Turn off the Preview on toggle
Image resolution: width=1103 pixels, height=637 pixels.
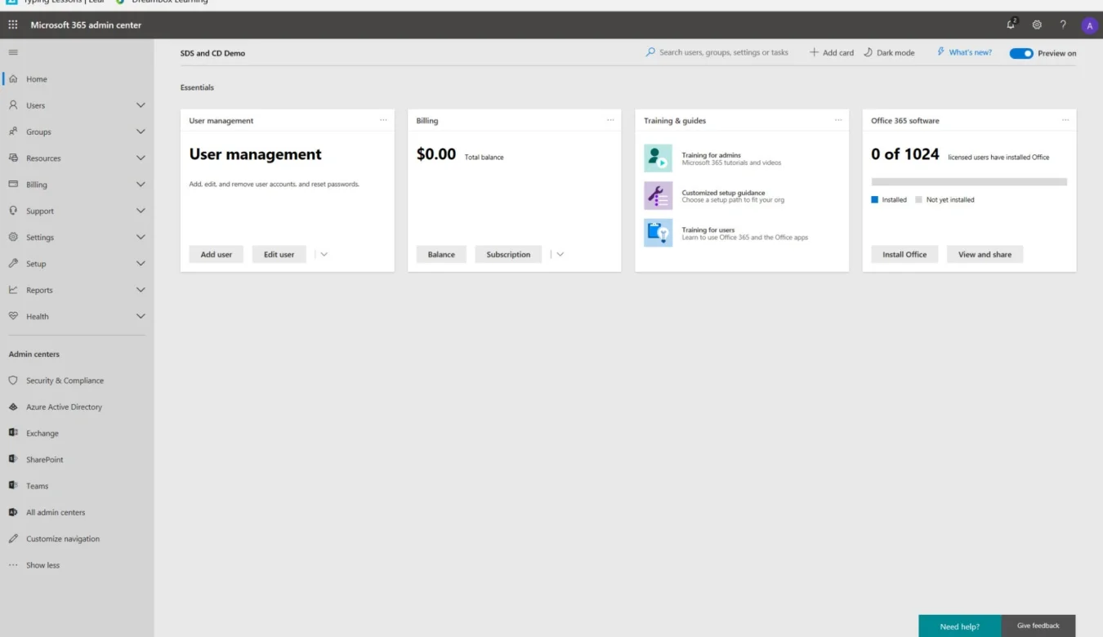[1021, 53]
